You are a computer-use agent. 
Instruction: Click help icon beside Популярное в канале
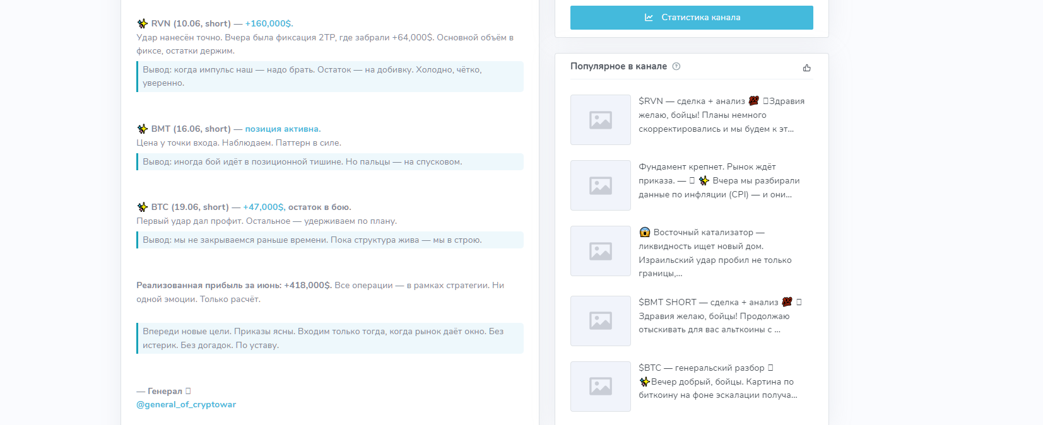(676, 66)
